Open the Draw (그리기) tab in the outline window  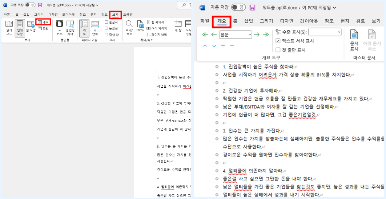(267, 21)
